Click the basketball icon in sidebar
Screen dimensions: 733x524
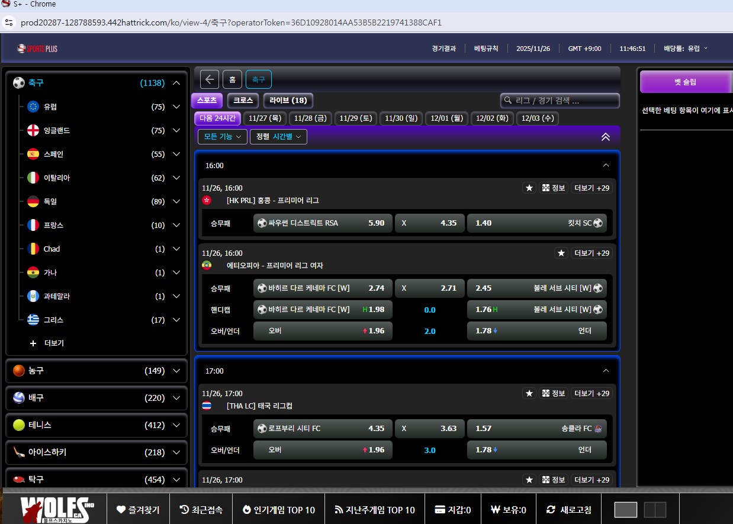pos(19,371)
